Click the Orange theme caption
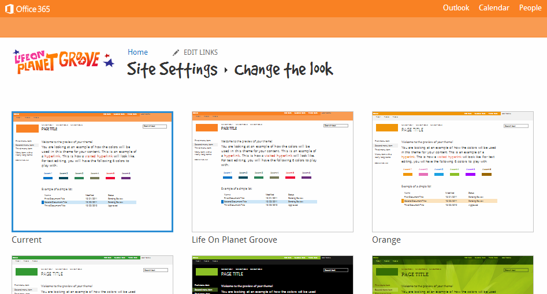547x294 pixels. coord(386,240)
